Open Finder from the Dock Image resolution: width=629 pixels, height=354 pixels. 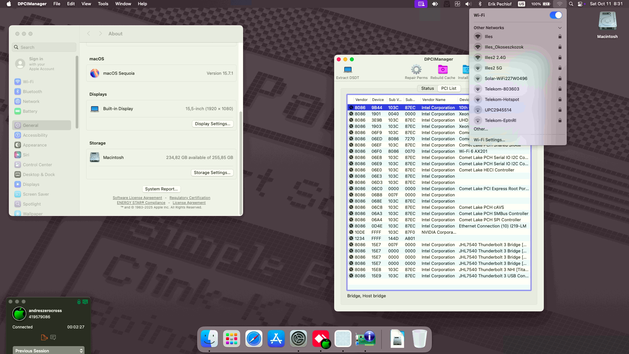(x=209, y=339)
